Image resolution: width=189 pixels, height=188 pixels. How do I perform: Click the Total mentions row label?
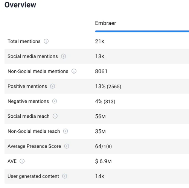point(24,41)
